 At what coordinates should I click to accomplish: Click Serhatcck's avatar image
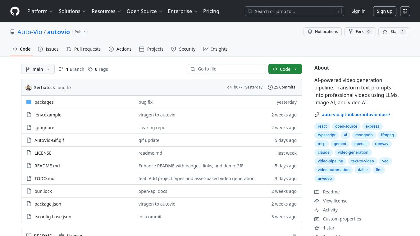(x=29, y=88)
